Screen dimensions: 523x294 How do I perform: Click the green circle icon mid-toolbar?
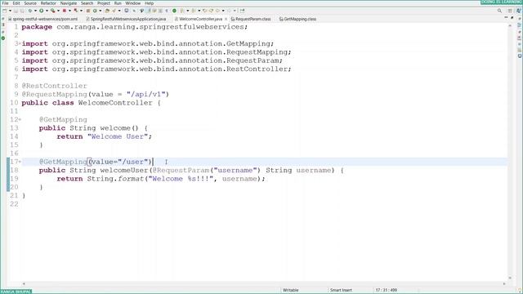point(174,11)
